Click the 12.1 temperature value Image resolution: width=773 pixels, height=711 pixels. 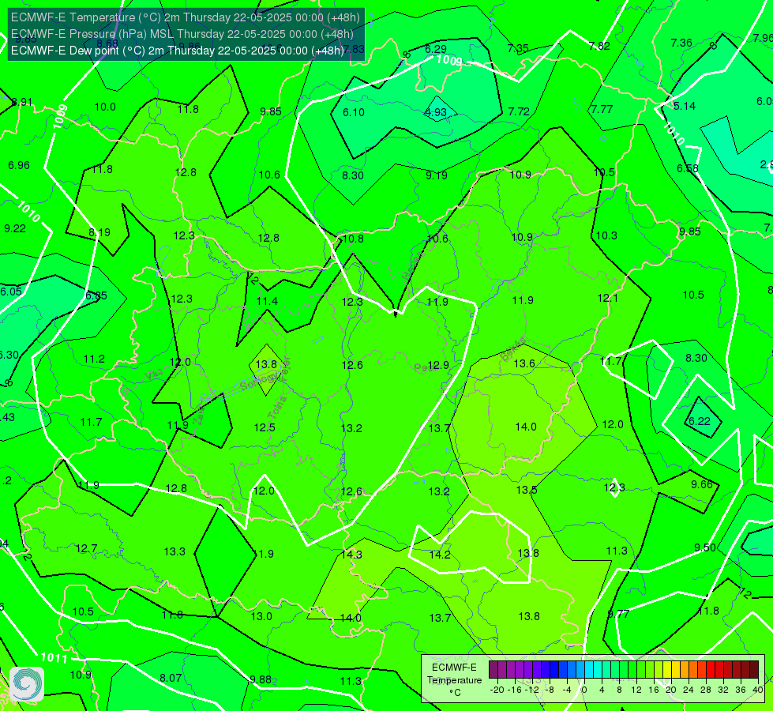(x=608, y=298)
